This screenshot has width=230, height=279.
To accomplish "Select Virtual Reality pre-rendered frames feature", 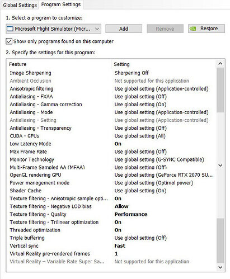I will tap(50, 253).
